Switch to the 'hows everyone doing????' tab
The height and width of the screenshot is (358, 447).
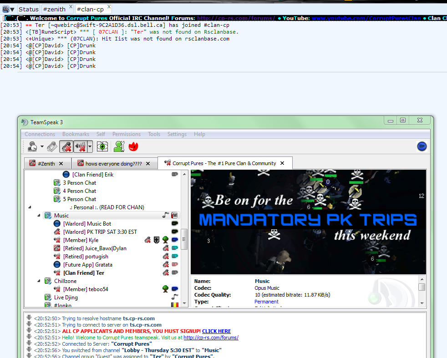[114, 163]
